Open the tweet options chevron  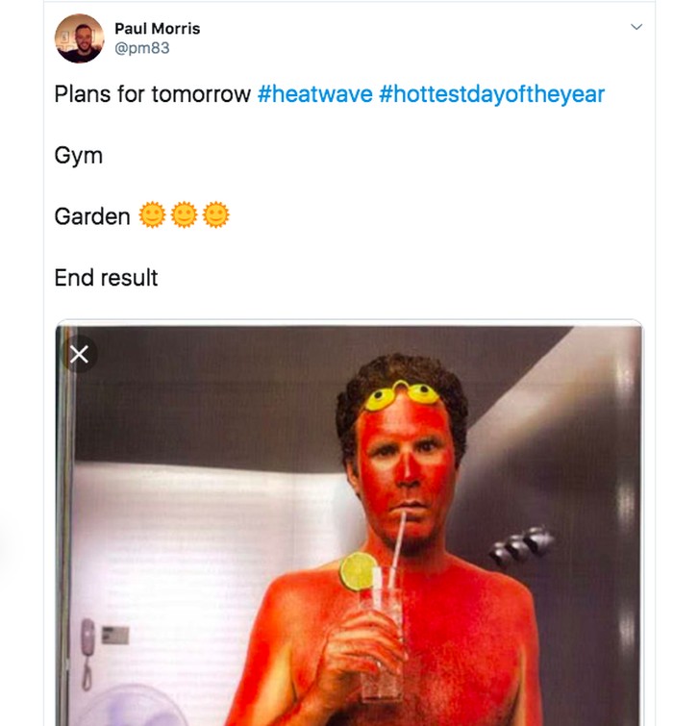coord(636,27)
